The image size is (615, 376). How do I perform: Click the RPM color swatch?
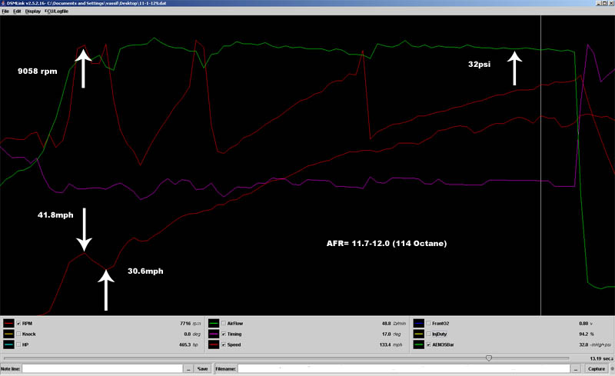point(9,324)
